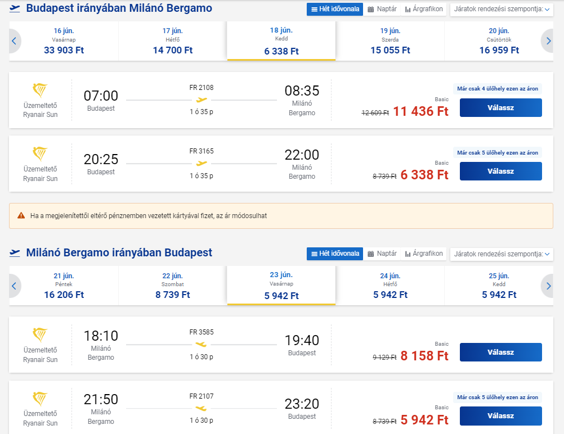
Task: Click the currency warning triangle icon
Action: [x=21, y=215]
